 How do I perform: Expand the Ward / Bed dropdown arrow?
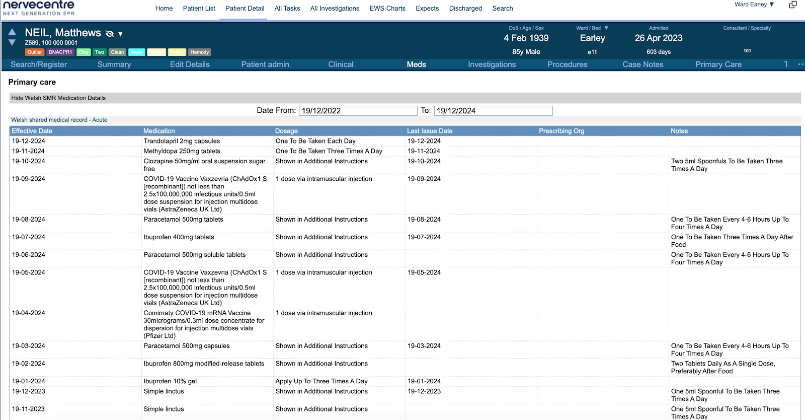pyautogui.click(x=606, y=28)
